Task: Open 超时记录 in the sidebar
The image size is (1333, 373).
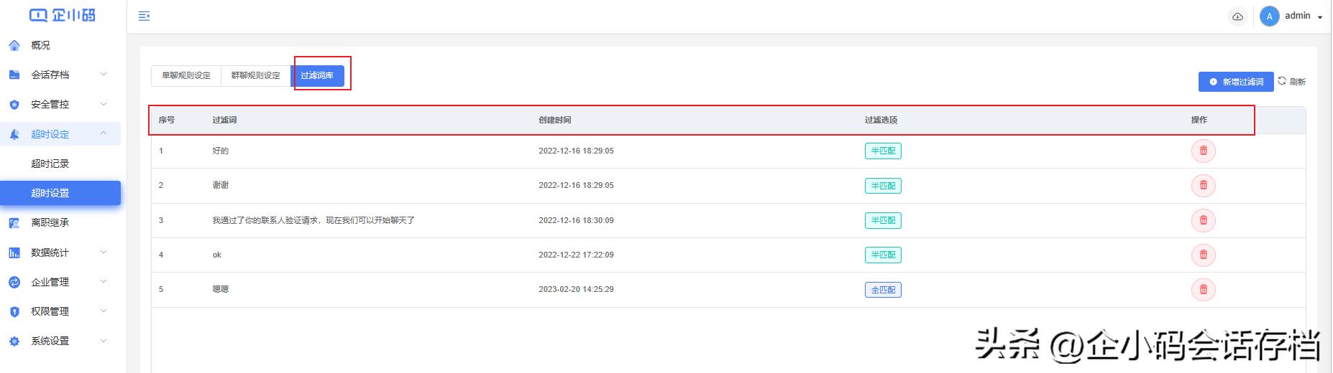Action: (50, 164)
